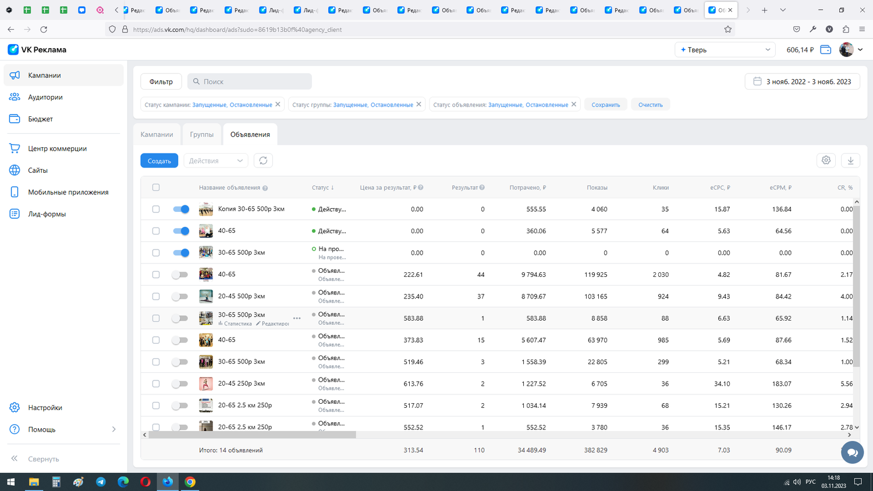
Task: Expand the profile avatar menu
Action: click(860, 50)
